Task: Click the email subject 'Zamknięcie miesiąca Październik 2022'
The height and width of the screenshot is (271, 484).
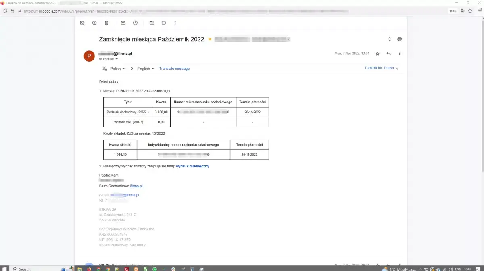Action: click(152, 39)
